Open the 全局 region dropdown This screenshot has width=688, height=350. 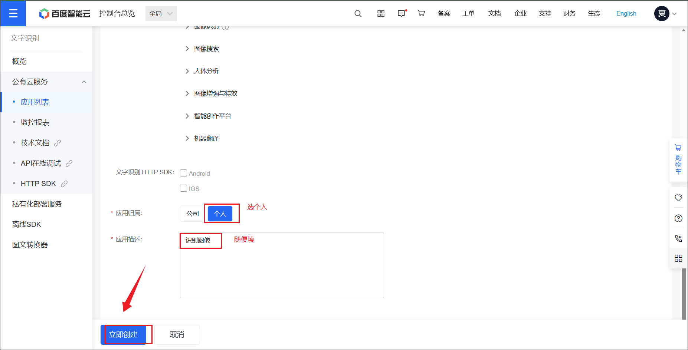pos(161,14)
